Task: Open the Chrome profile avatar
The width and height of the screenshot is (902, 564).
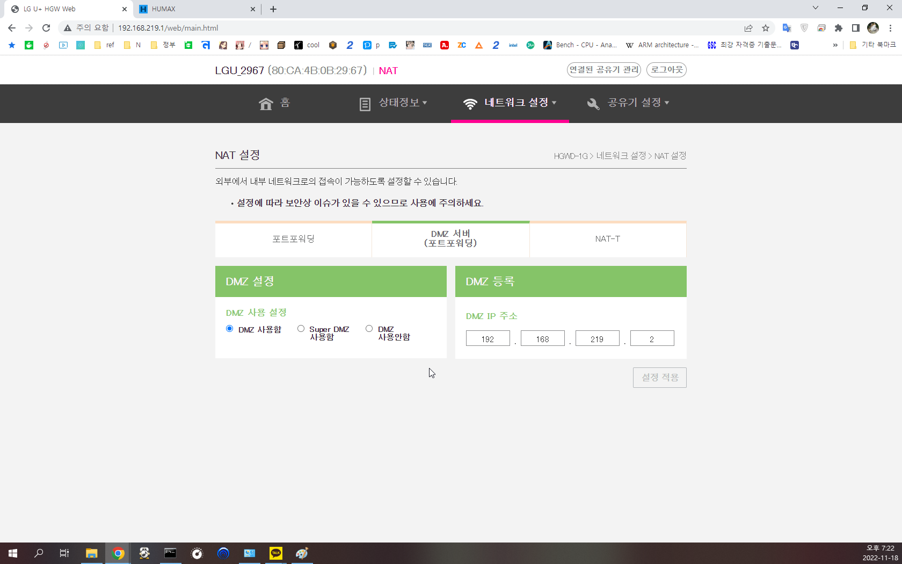Action: 873,28
